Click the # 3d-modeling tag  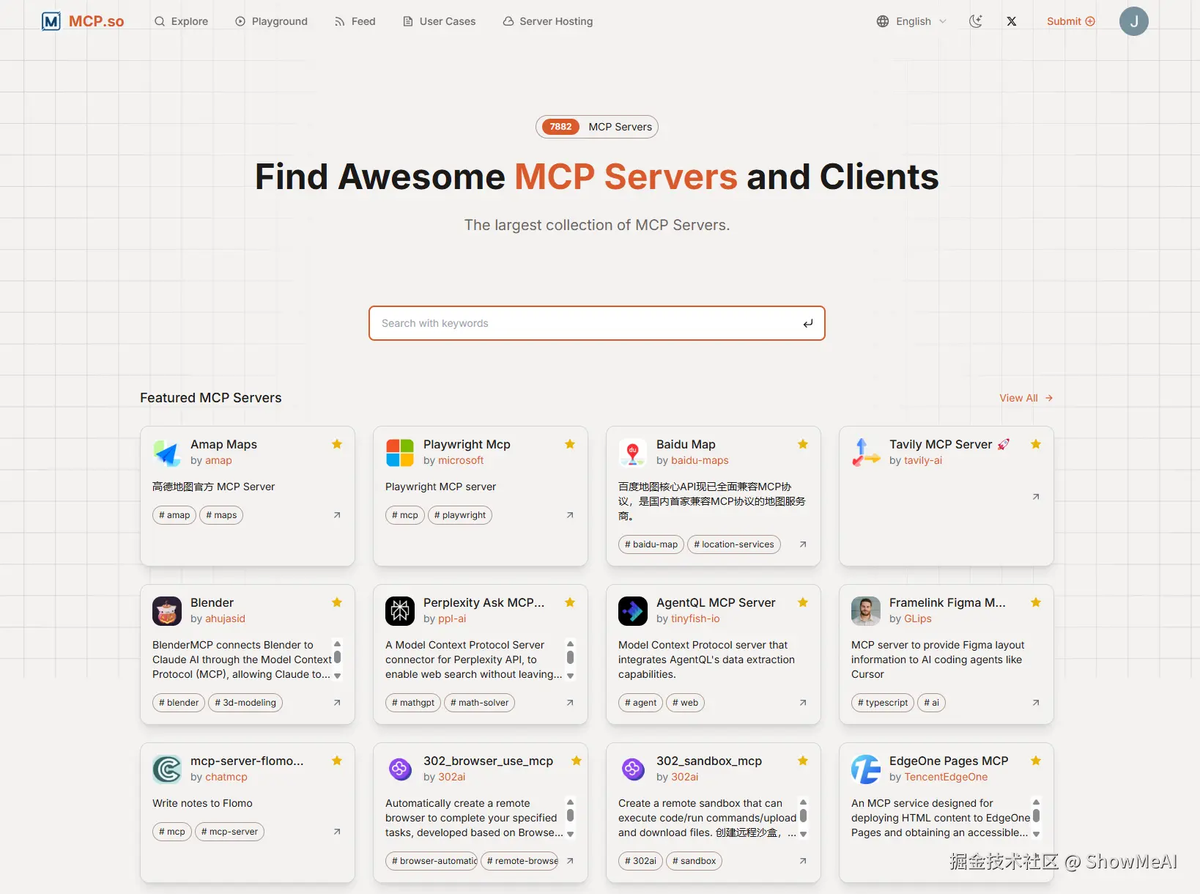coord(245,703)
